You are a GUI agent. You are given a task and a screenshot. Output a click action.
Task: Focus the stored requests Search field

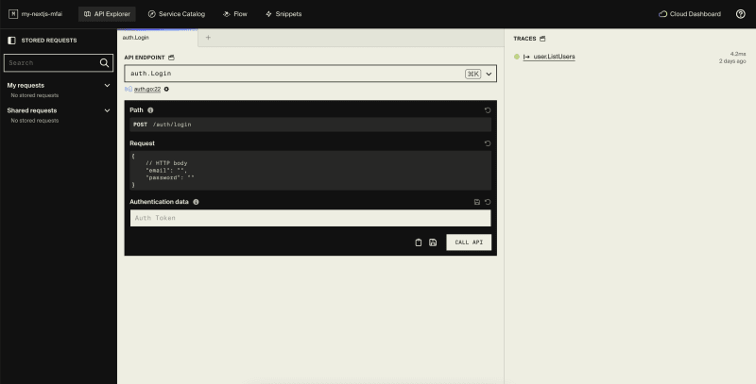[x=59, y=62]
